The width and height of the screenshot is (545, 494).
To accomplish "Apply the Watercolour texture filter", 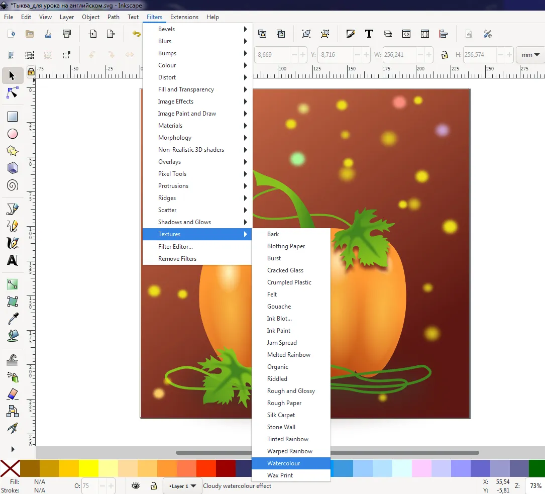I will tap(284, 463).
